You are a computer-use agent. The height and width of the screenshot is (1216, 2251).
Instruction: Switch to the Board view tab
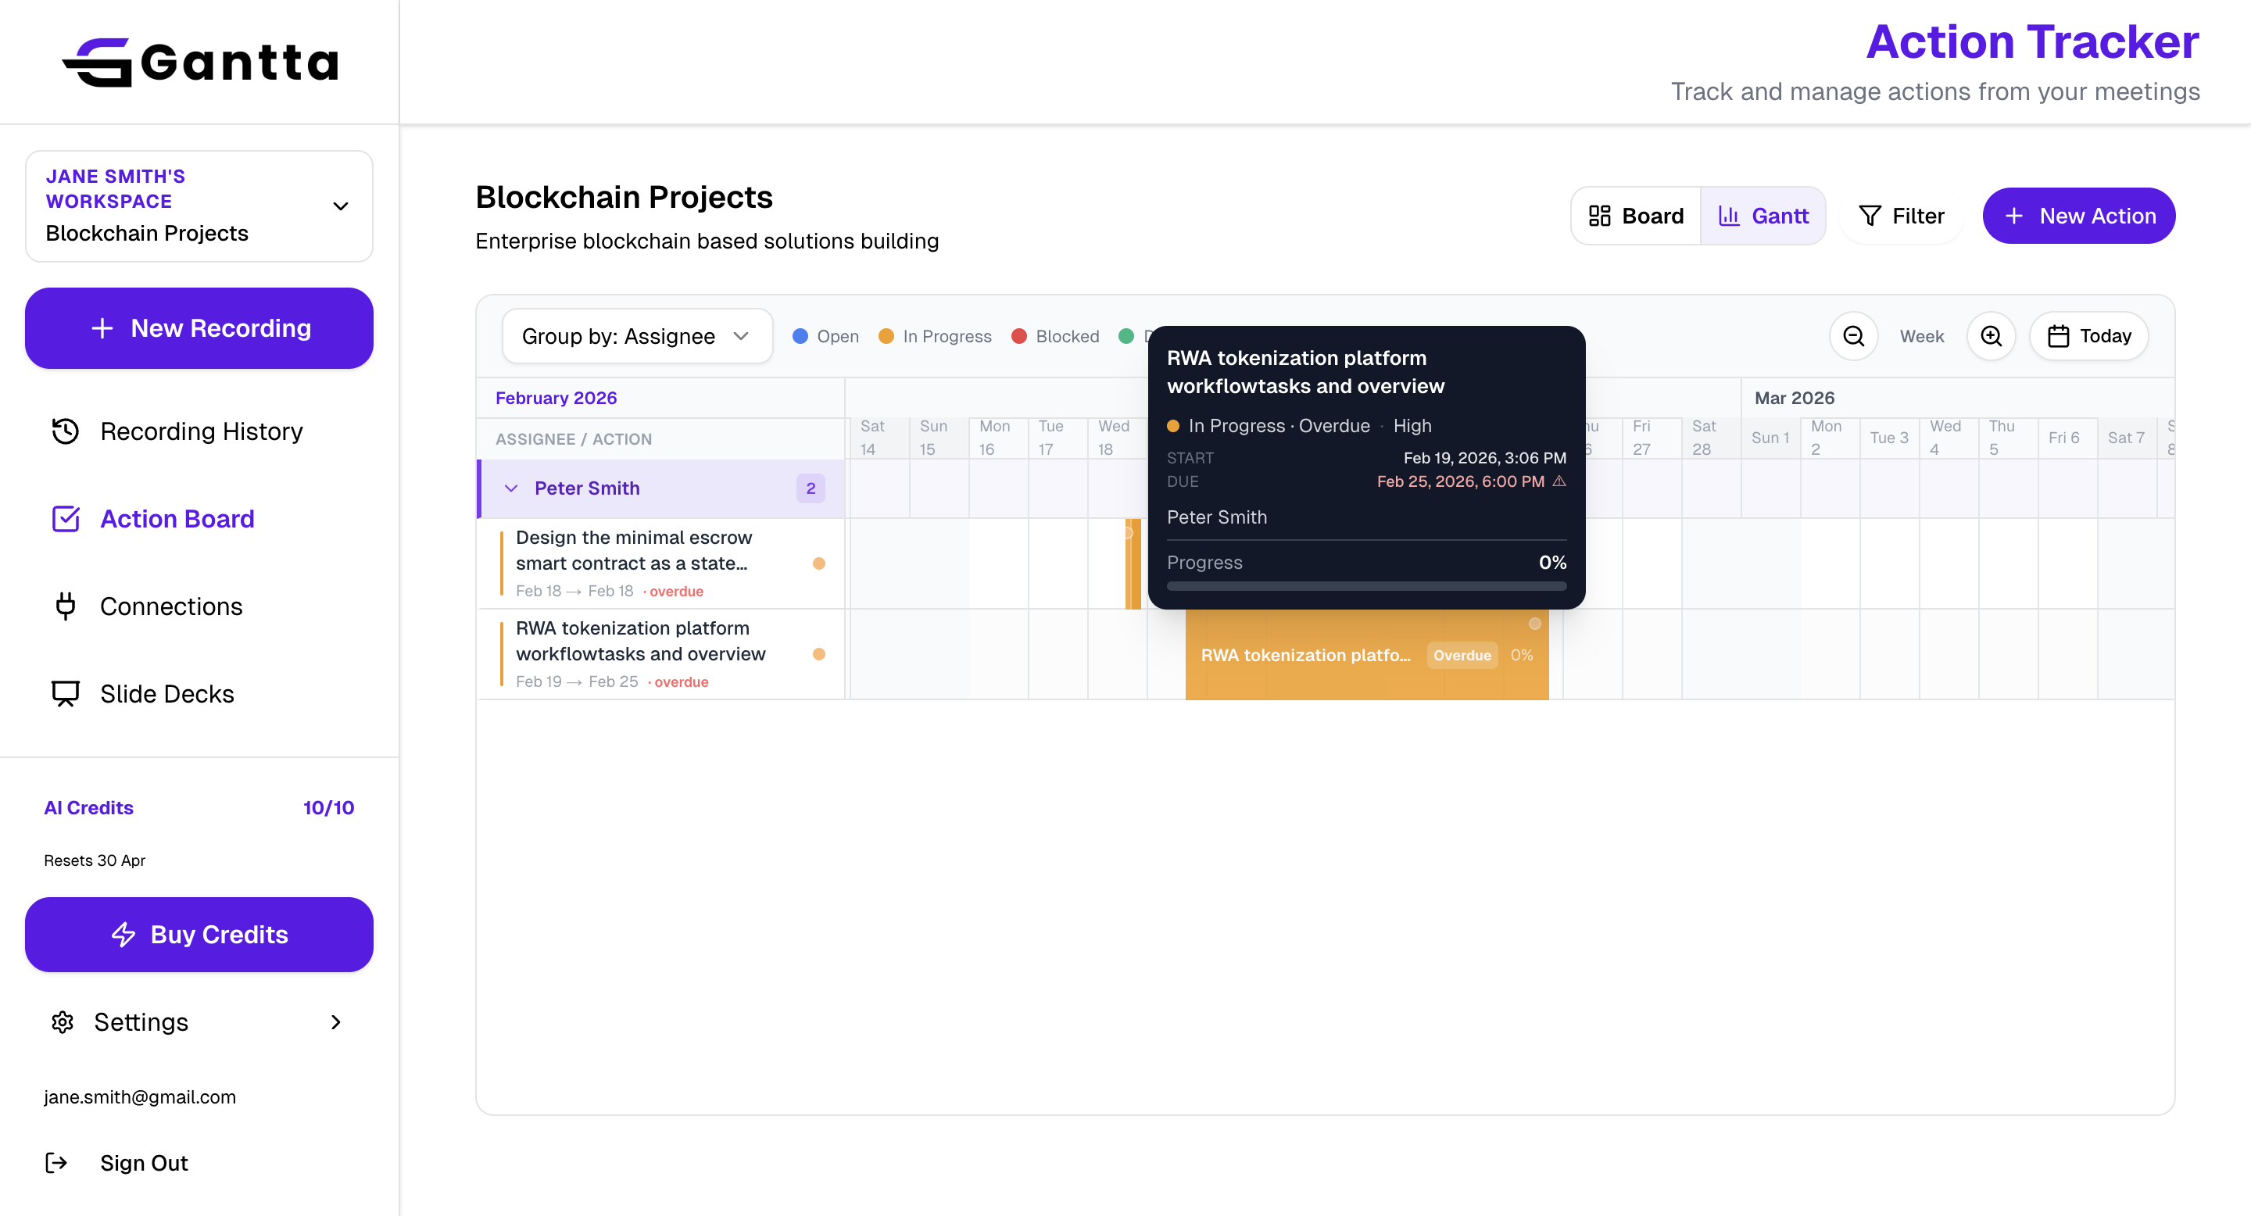point(1635,215)
